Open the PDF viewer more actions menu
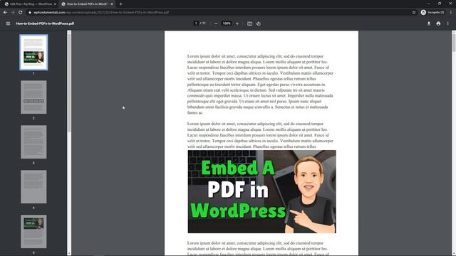The width and height of the screenshot is (456, 256). click(x=448, y=23)
